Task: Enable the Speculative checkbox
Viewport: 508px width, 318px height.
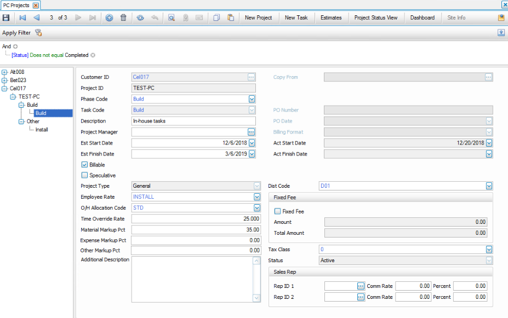Action: (84, 176)
